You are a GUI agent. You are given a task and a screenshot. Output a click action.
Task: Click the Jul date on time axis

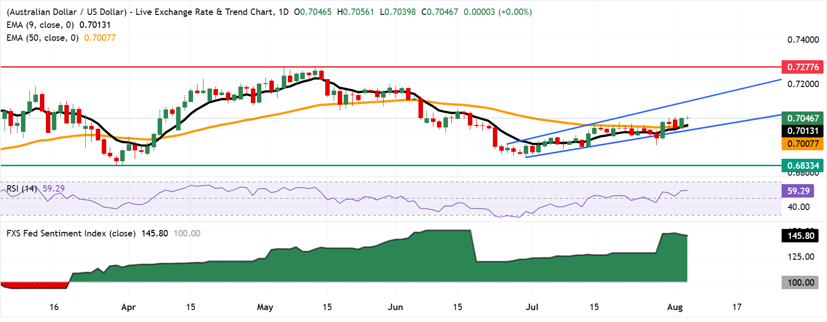pyautogui.click(x=532, y=307)
